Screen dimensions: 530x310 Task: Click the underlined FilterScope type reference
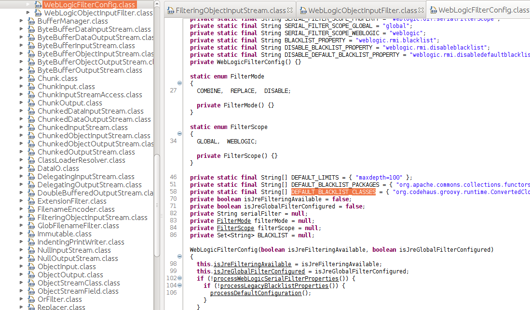236,228
